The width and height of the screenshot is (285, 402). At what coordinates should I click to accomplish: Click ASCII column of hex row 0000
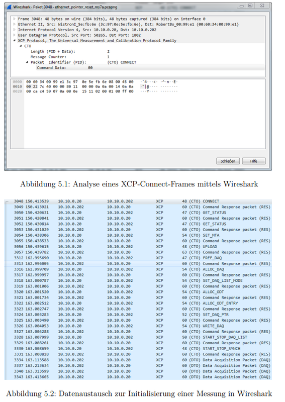pyautogui.click(x=158, y=81)
